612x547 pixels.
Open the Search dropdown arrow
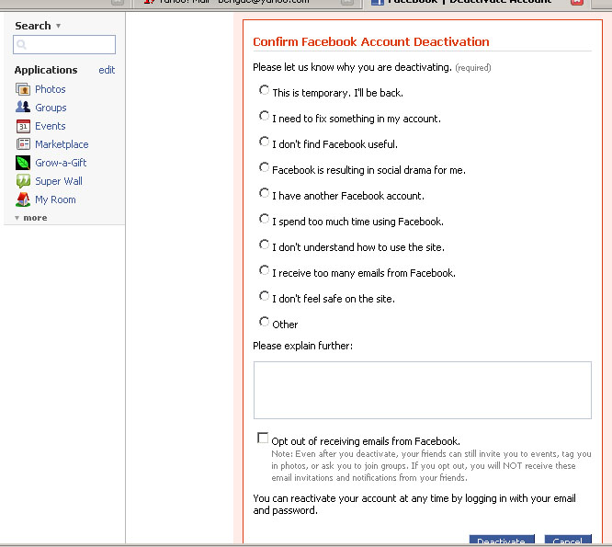click(58, 26)
